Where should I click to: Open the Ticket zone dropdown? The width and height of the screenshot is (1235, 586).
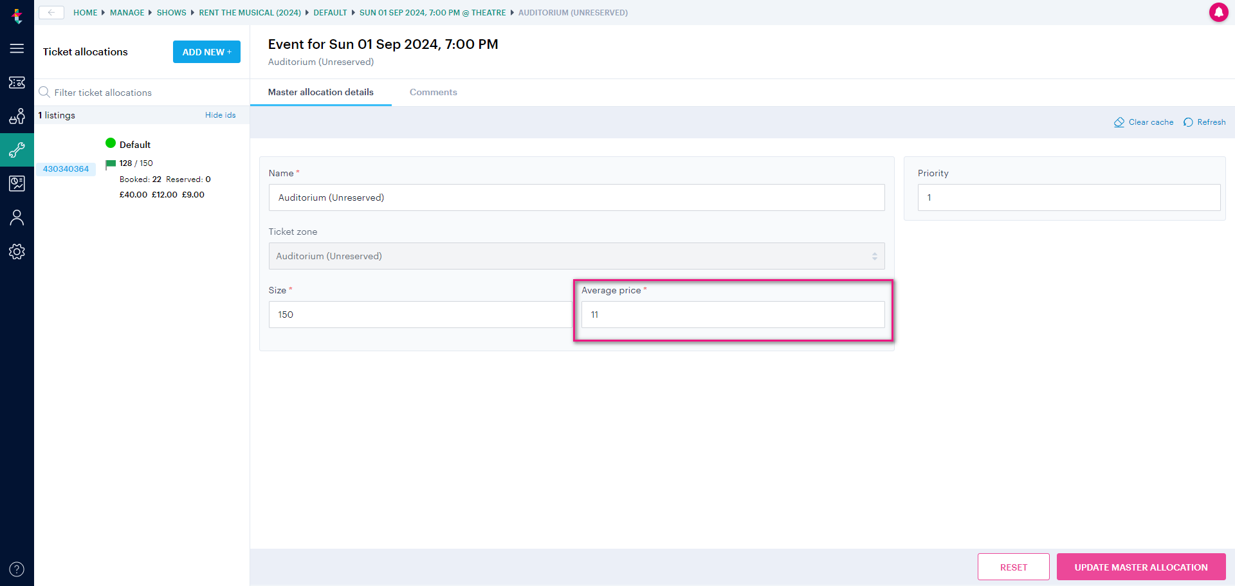tap(576, 255)
